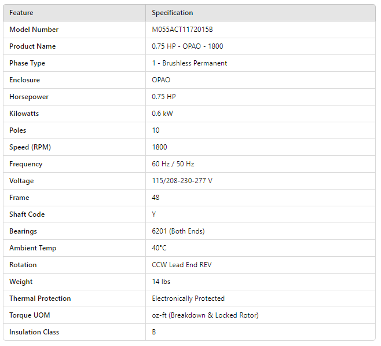Click the Shaft Code label
Image resolution: width=381 pixels, height=346 pixels.
(x=27, y=214)
